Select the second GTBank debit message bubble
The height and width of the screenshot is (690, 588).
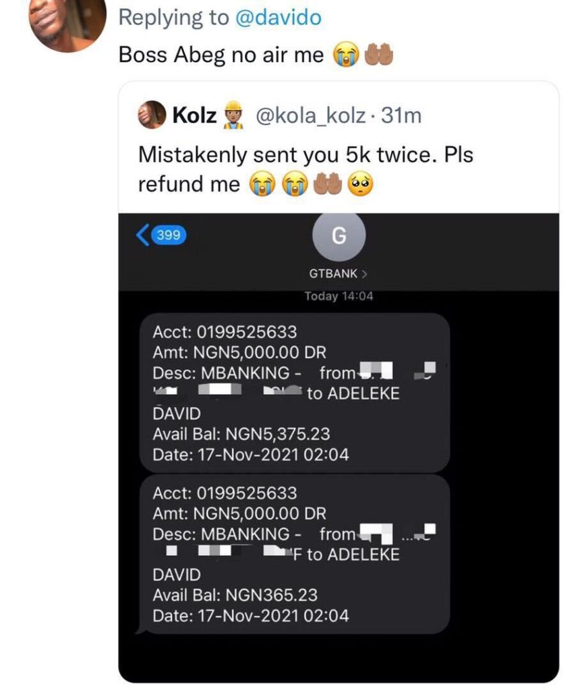click(294, 554)
